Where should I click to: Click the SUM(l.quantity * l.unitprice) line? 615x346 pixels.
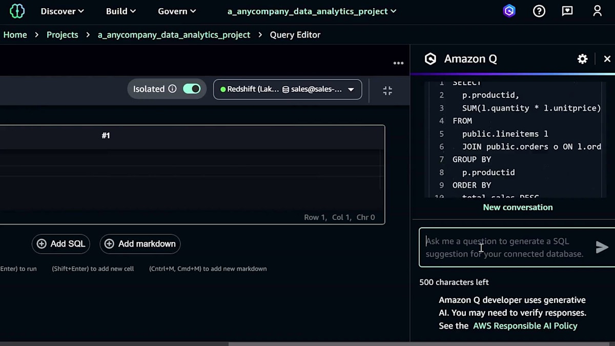[531, 108]
